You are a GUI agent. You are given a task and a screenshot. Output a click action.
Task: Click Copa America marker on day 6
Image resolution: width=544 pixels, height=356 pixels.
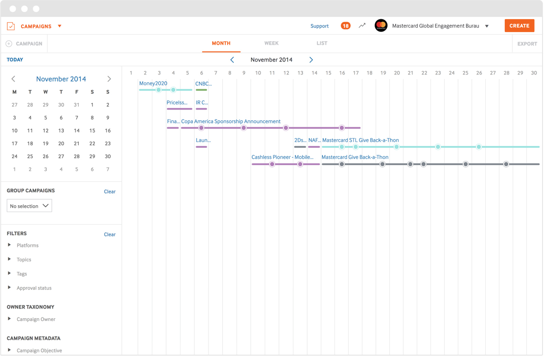201,128
